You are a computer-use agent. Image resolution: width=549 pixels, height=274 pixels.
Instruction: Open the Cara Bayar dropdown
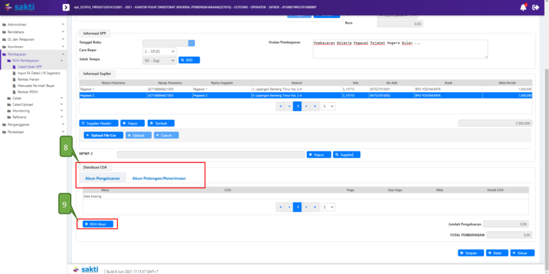pyautogui.click(x=159, y=51)
